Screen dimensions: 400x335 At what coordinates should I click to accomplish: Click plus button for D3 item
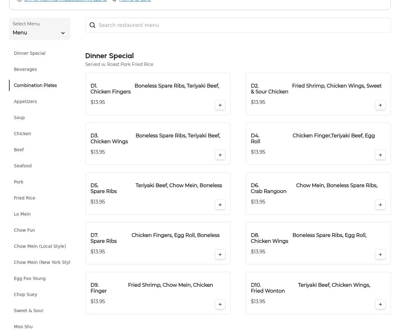[220, 155]
